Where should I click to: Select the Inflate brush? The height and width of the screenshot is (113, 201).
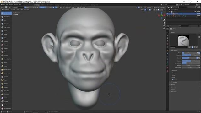[x=6, y=34]
